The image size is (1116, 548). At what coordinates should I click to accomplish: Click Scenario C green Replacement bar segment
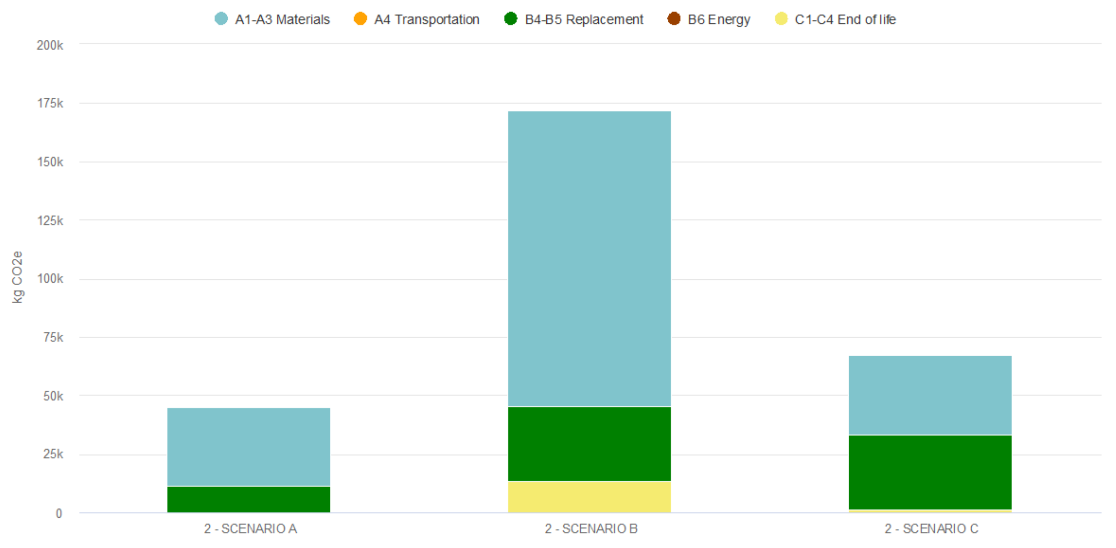click(930, 472)
